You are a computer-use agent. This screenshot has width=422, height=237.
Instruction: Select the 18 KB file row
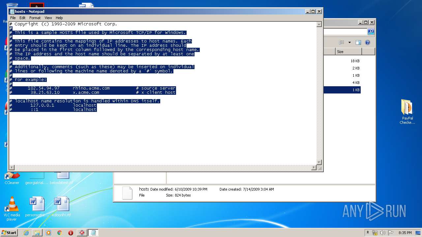(342, 61)
